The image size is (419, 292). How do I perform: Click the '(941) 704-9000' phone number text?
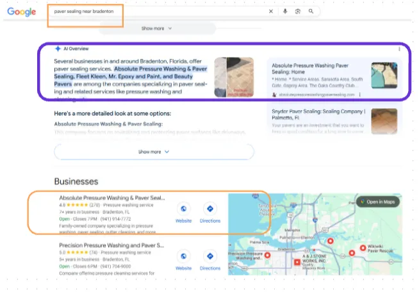point(115,266)
